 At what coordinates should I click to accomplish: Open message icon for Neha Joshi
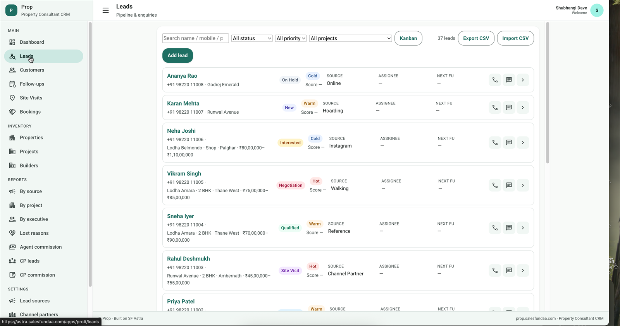tap(509, 143)
